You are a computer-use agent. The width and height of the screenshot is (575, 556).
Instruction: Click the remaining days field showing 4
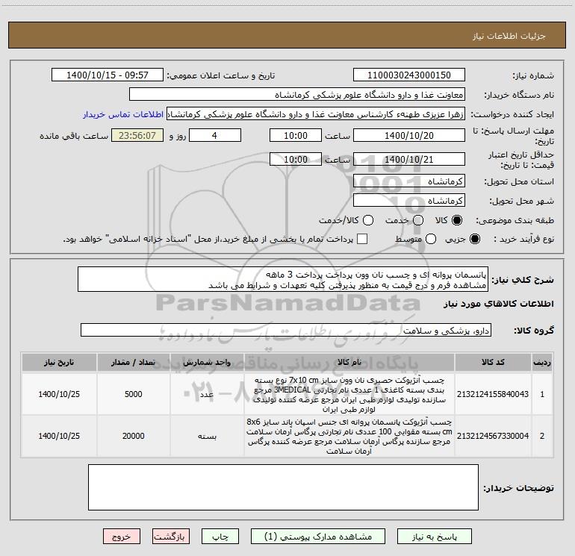tap(215, 135)
